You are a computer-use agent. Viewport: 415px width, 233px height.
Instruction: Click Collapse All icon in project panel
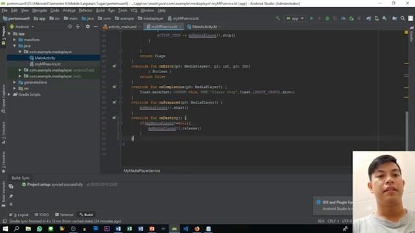[x=78, y=27]
